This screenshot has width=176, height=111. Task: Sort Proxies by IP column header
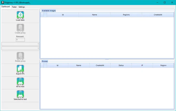click(x=142, y=65)
